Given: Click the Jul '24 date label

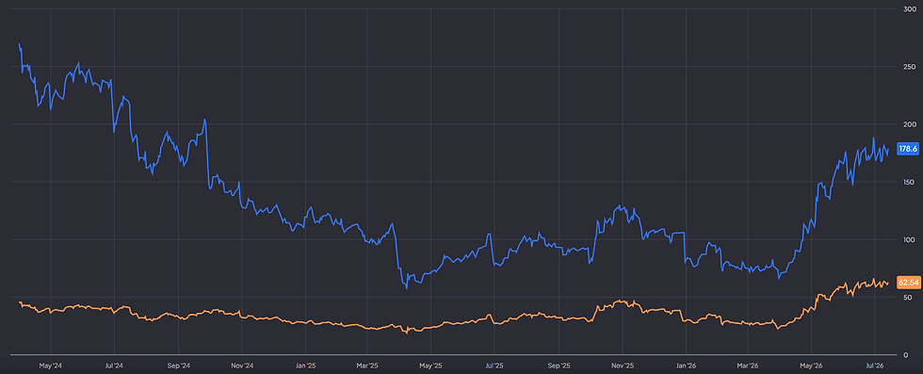Looking at the screenshot, I should (114, 366).
